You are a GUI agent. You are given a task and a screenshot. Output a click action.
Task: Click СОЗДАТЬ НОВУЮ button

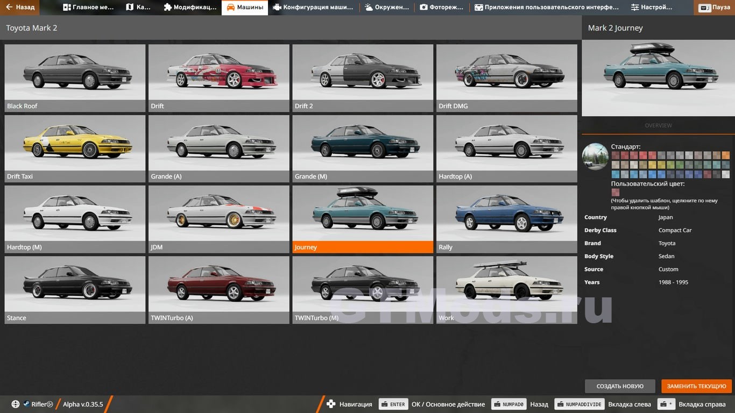[x=620, y=386]
